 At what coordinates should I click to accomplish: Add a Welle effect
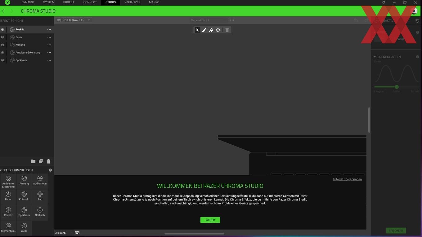point(24,228)
